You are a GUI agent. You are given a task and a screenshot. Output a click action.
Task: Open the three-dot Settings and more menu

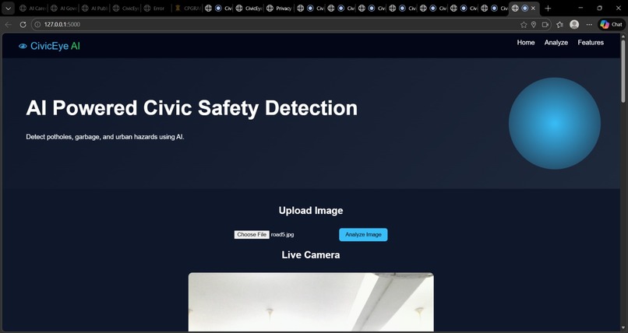pos(589,24)
